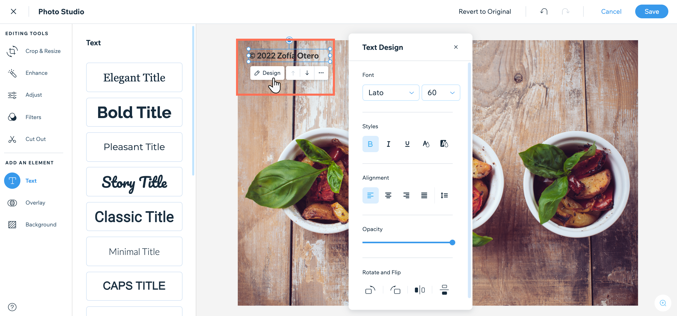Viewport: 677px width, 316px height.
Task: Click Save to apply changes
Action: coord(652,11)
